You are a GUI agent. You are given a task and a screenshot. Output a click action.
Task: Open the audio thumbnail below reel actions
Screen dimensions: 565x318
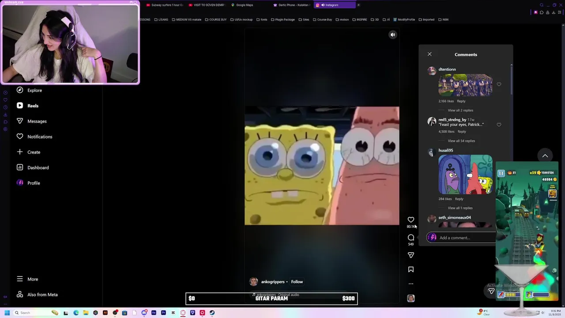point(411,299)
